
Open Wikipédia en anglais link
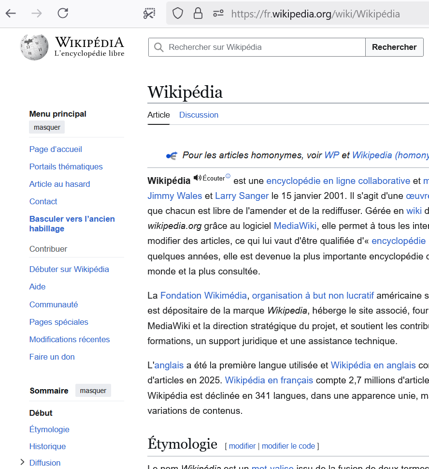[373, 365]
